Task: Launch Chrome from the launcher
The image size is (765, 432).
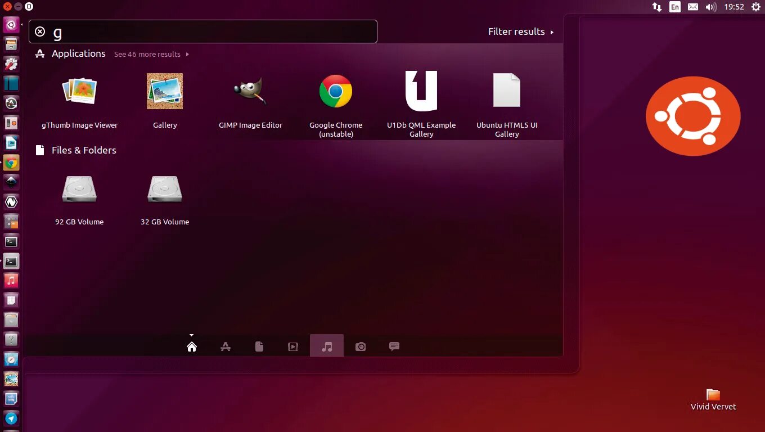Action: (x=11, y=163)
